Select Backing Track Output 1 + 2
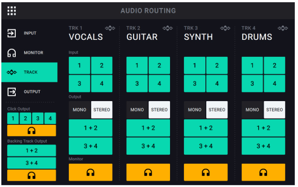 [x=32, y=150]
